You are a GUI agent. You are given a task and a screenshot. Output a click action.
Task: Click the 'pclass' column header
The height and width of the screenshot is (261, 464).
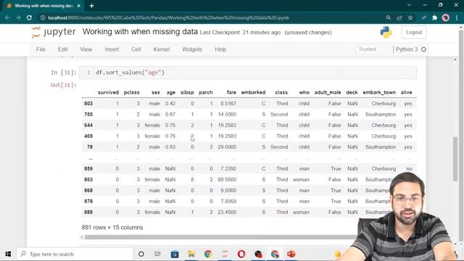132,92
